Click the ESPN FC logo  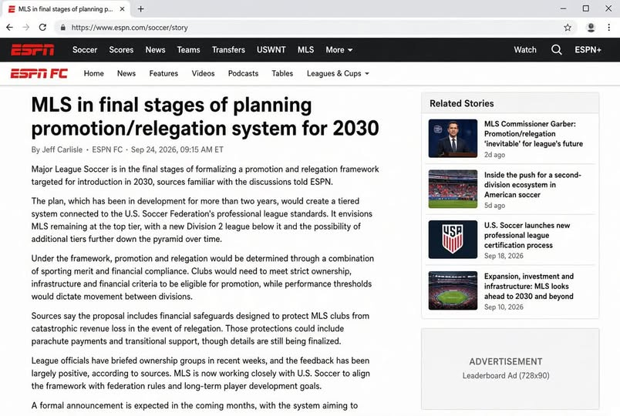pos(39,73)
